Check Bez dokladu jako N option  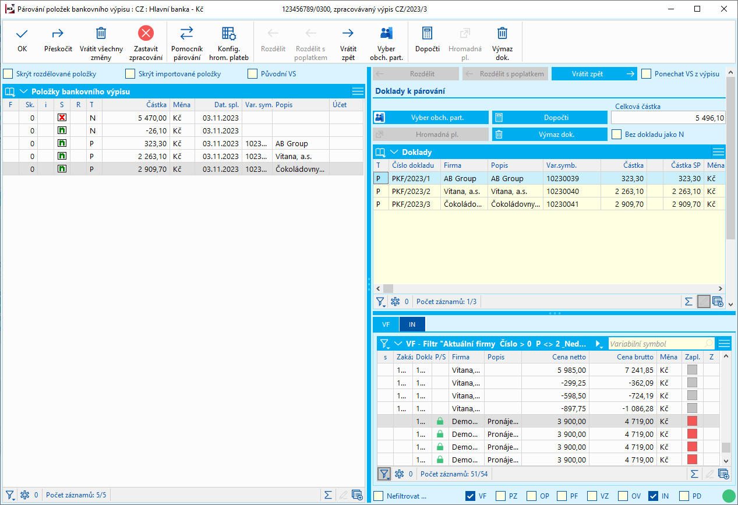click(616, 135)
